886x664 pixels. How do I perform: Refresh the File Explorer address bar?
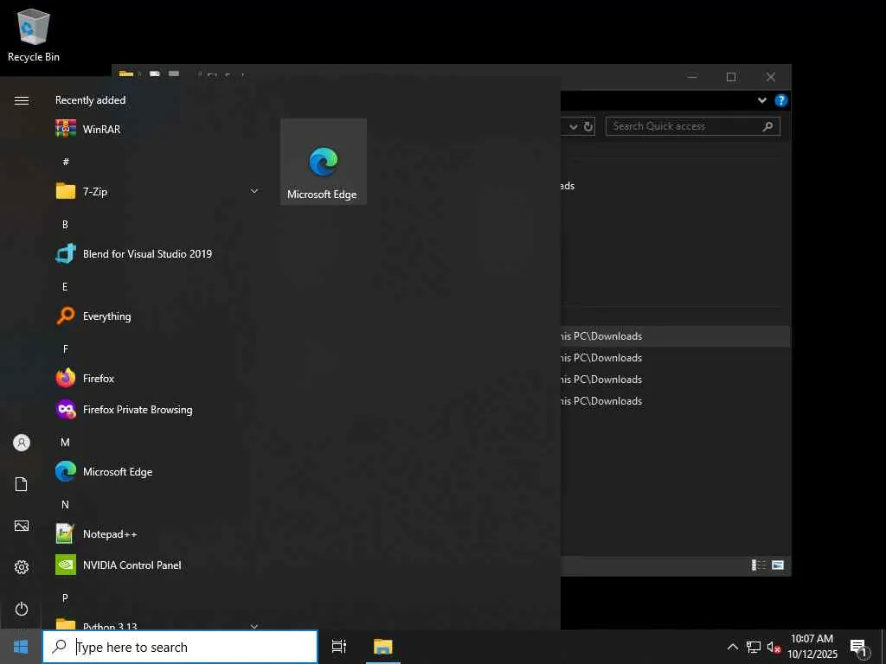(x=588, y=126)
